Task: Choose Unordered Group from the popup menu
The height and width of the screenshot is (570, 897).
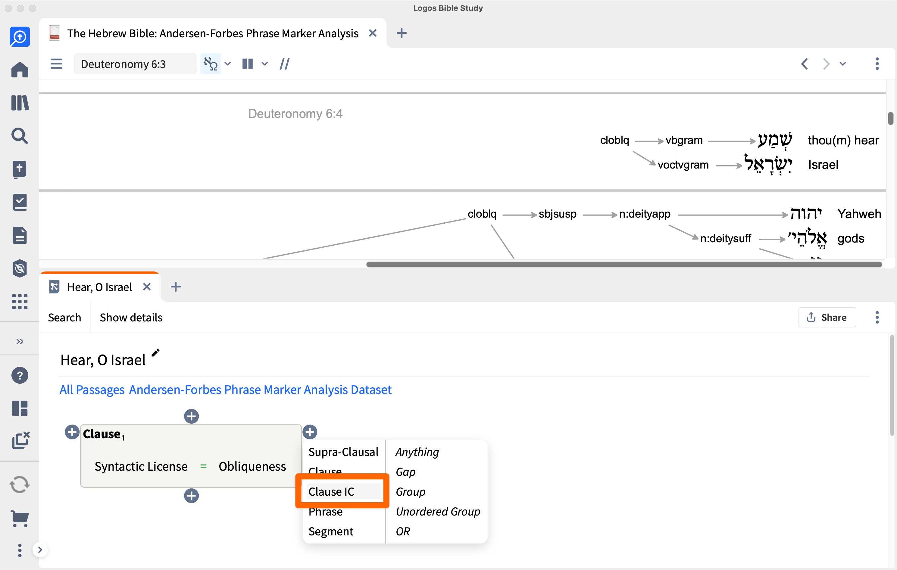Action: coord(438,512)
